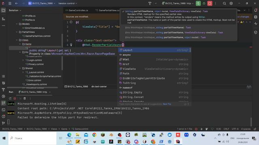Collapse the Models folder
Image resolution: width=259 pixels, height=145 pixels.
[17, 24]
